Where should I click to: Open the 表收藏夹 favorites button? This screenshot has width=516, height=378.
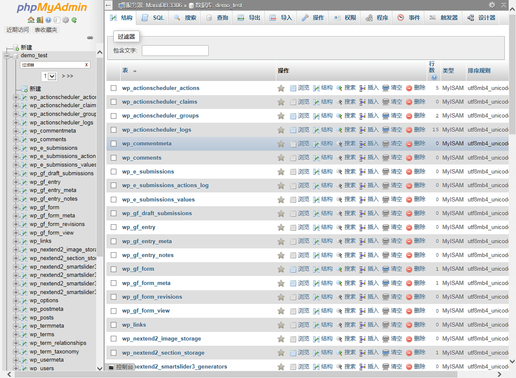[x=46, y=30]
